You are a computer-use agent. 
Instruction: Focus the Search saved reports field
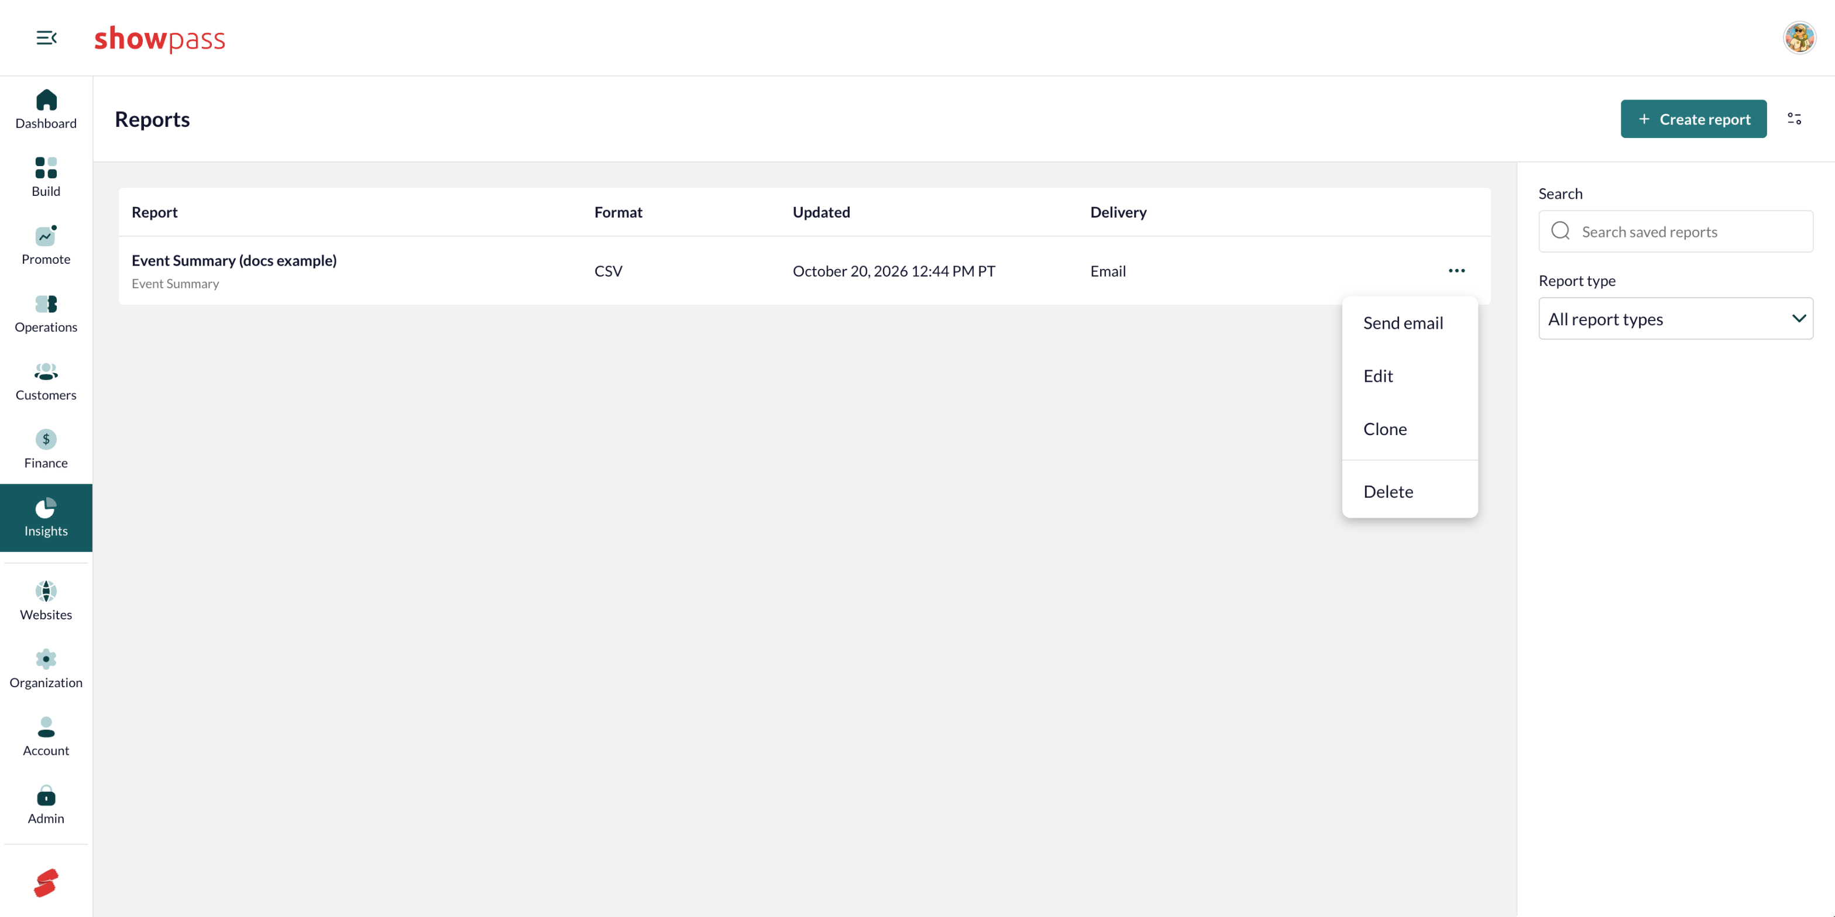click(1675, 232)
